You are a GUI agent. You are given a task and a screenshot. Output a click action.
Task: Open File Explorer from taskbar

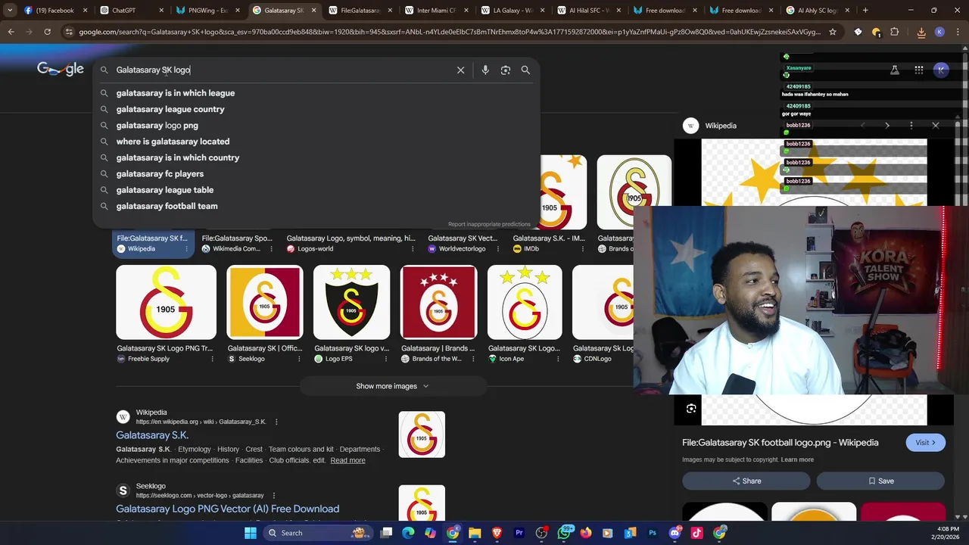[x=474, y=533]
